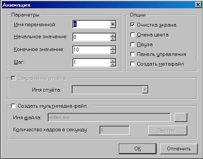Enable the Очистка экрана checkbox

point(132,25)
